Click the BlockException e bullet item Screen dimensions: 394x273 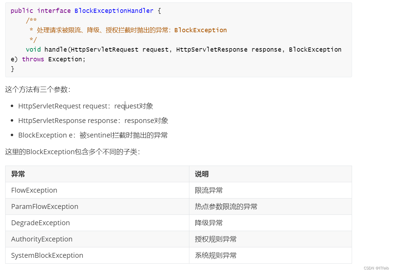[93, 135]
